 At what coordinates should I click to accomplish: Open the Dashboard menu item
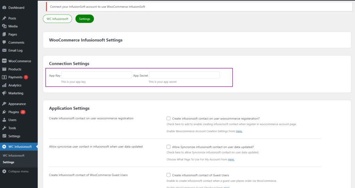[x=19, y=8]
